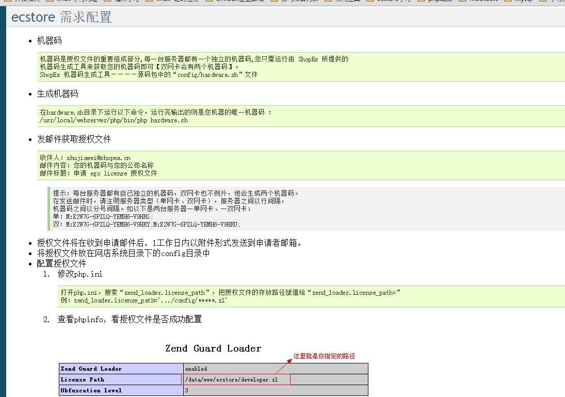The image size is (565, 397).
Task: Click the bullet "将授权文件放在网店系统目录下的config目录中"
Action: pyautogui.click(x=123, y=253)
